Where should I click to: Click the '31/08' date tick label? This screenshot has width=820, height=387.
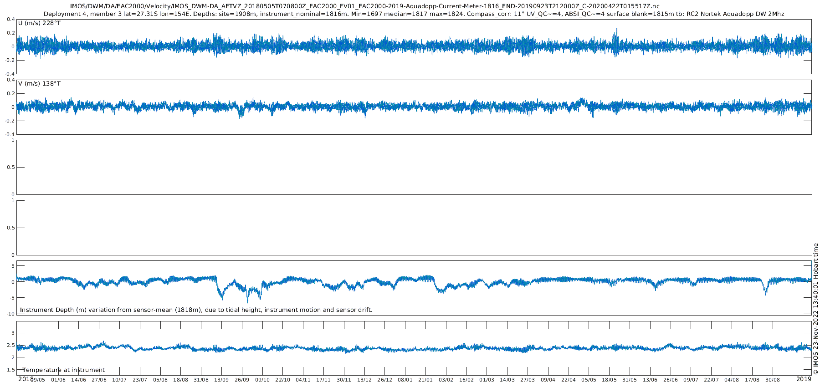tap(201, 380)
